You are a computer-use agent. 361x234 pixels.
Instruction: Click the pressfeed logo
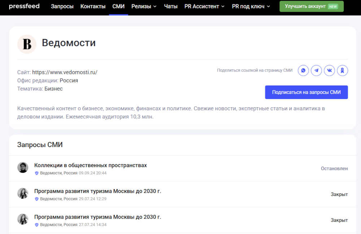coord(24,6)
